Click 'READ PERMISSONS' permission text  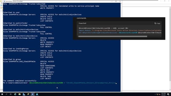48,66
